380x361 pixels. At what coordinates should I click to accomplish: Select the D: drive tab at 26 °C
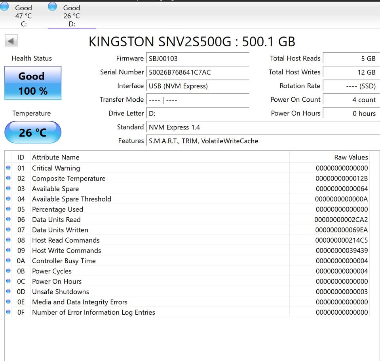(72, 15)
